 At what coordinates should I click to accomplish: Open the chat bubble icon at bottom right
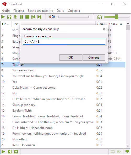[127, 151]
